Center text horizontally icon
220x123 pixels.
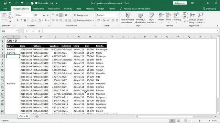pos(57,20)
